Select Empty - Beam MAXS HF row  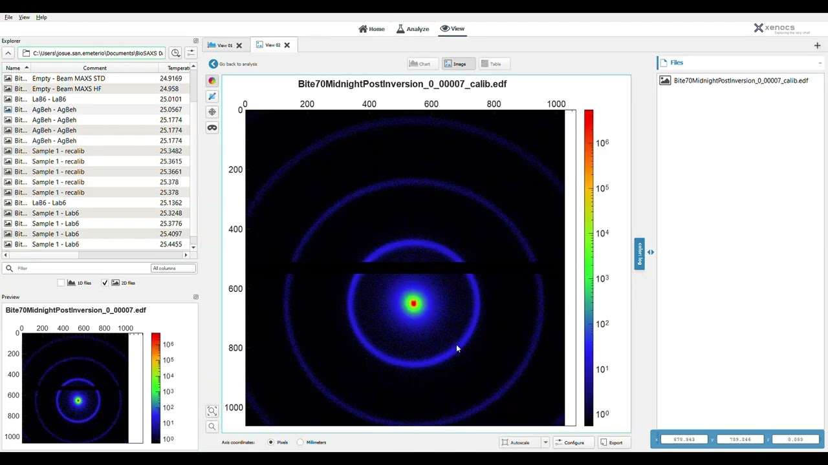coord(95,88)
